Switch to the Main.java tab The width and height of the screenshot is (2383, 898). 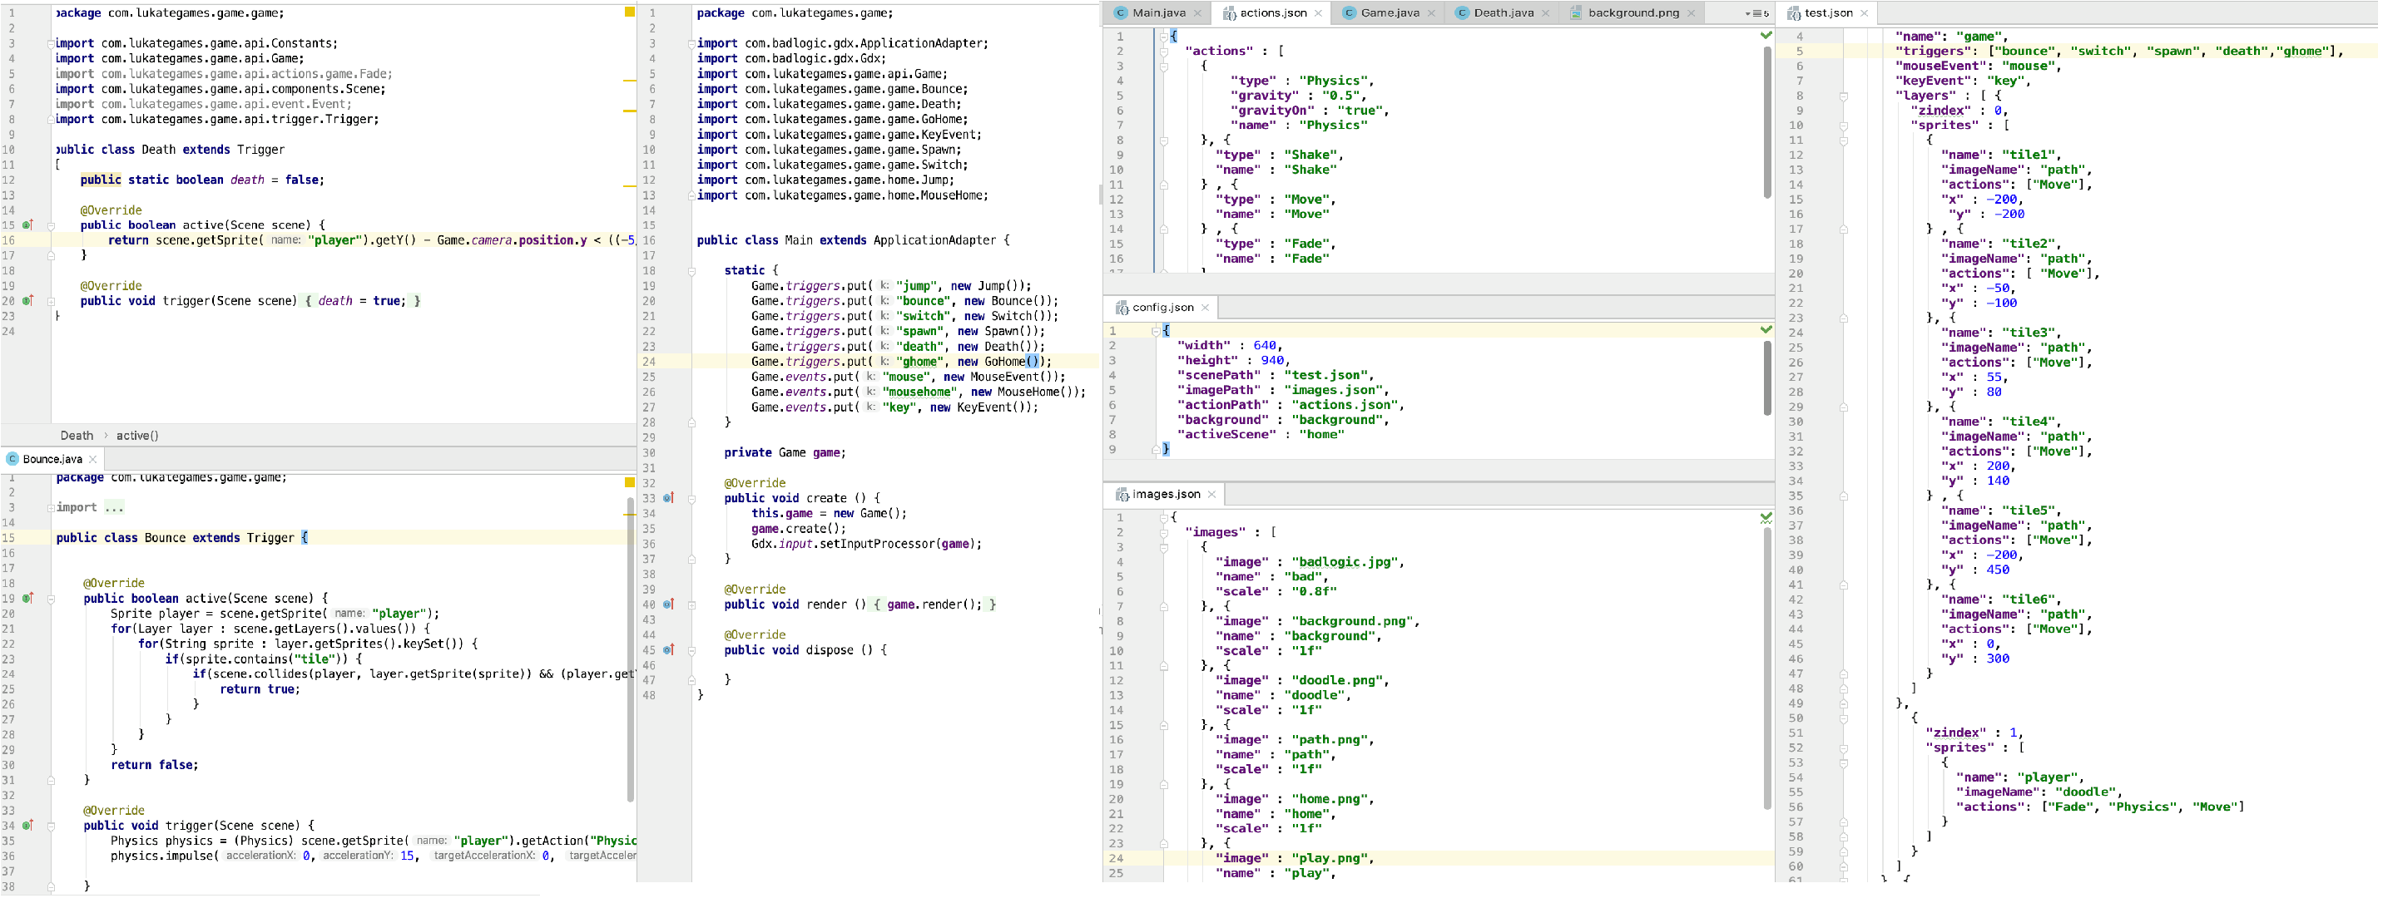[x=1157, y=13]
